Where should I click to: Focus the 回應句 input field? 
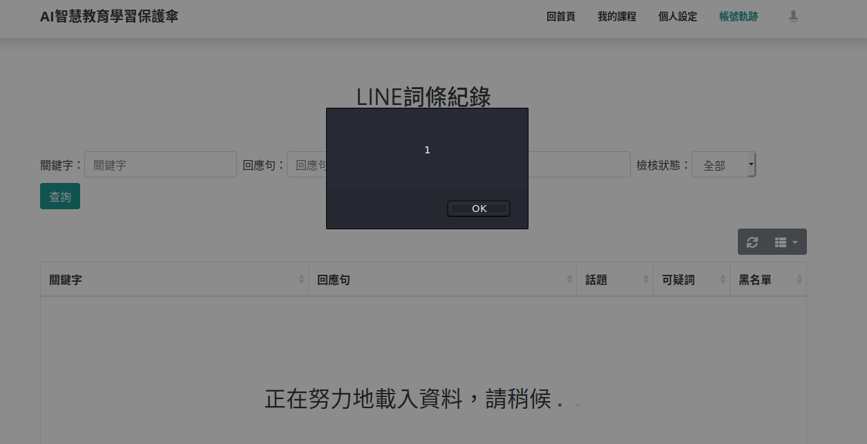(x=307, y=164)
